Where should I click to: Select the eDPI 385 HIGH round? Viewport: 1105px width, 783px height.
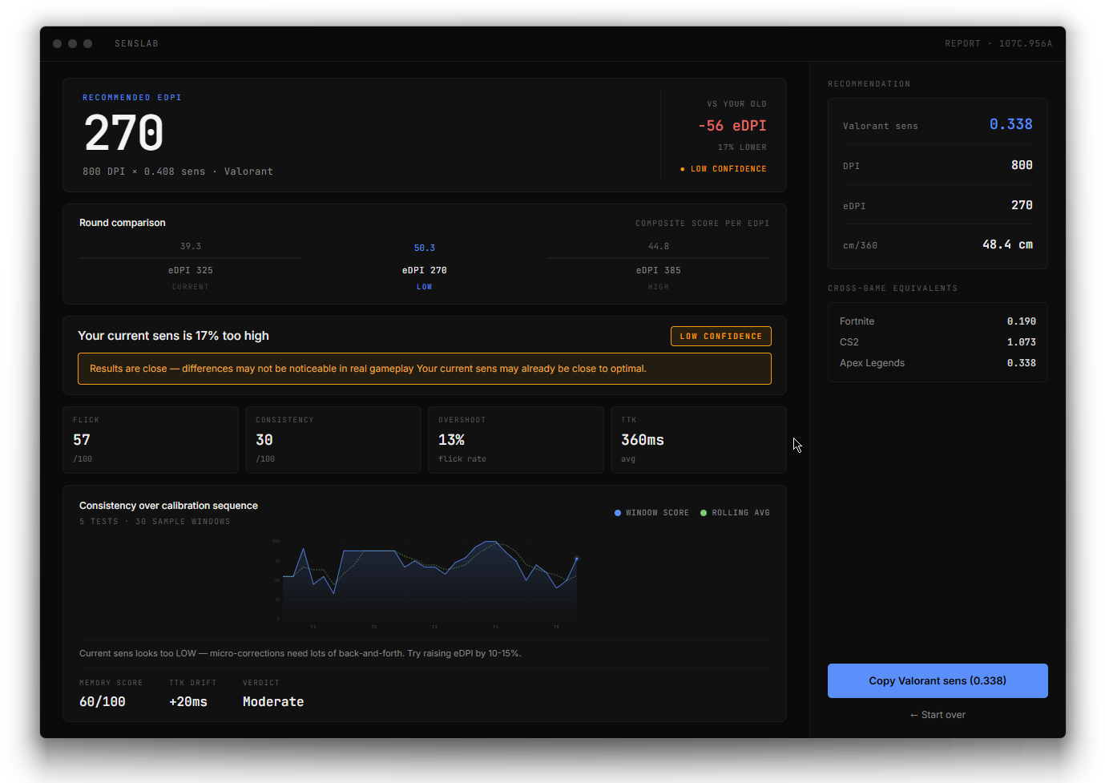click(659, 266)
